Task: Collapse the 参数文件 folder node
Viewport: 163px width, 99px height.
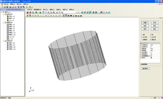Action: tap(4, 41)
